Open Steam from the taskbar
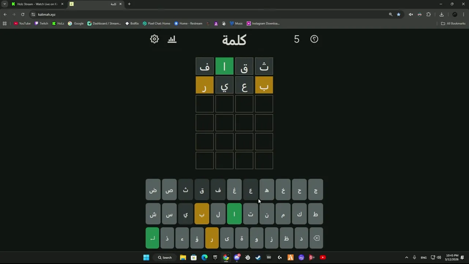469x264 pixels. point(258,257)
